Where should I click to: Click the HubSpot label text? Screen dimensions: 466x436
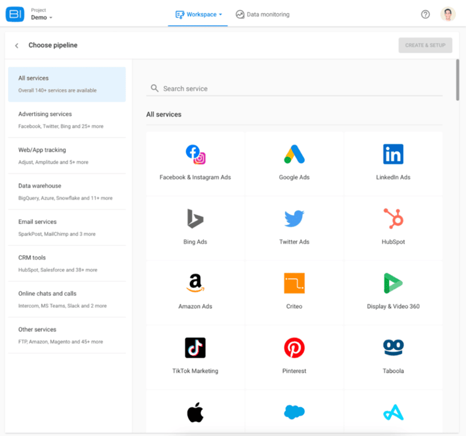pyautogui.click(x=393, y=242)
